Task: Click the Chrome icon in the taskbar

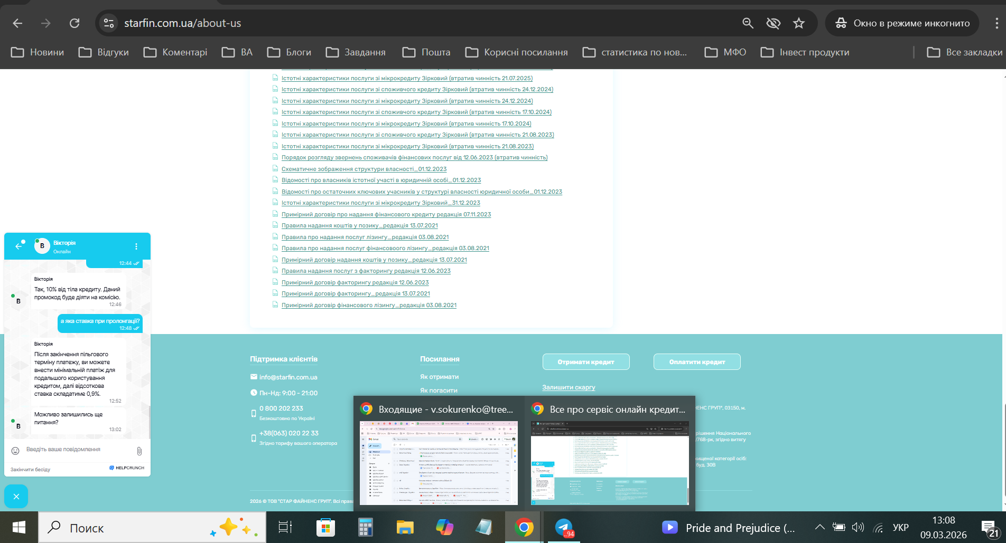Action: 524,527
